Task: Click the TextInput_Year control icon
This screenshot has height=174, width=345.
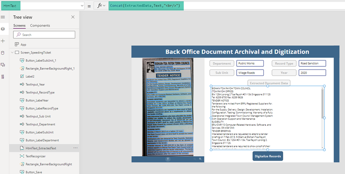Action: 22,84
